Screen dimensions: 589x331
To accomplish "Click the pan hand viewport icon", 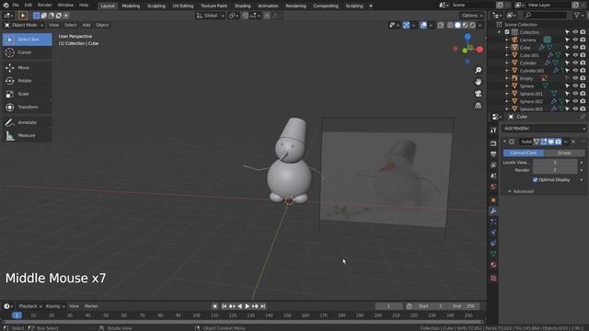I will (478, 82).
